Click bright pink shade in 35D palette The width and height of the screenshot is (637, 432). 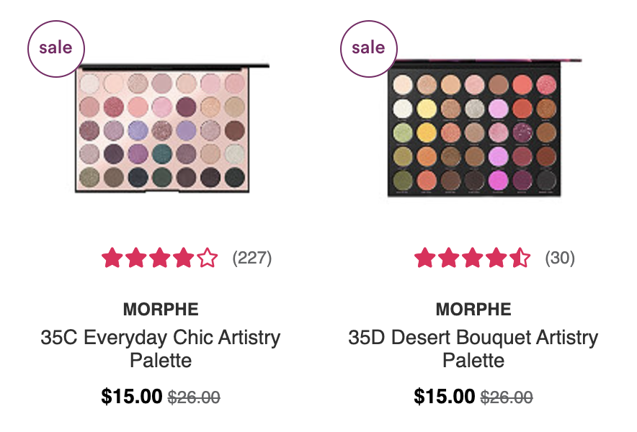coord(498,180)
